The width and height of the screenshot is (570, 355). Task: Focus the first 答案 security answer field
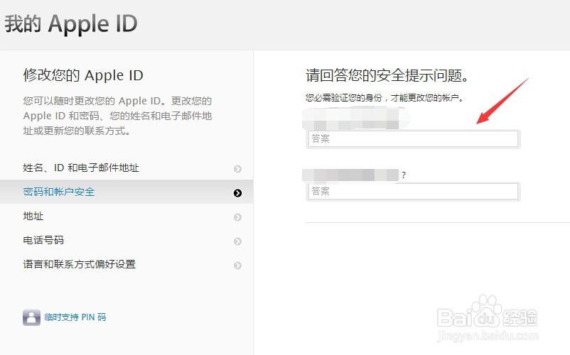pyautogui.click(x=413, y=138)
